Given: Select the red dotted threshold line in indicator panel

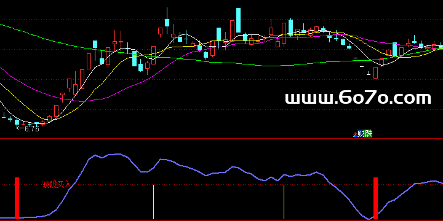Looking at the screenshot, I should (221, 185).
